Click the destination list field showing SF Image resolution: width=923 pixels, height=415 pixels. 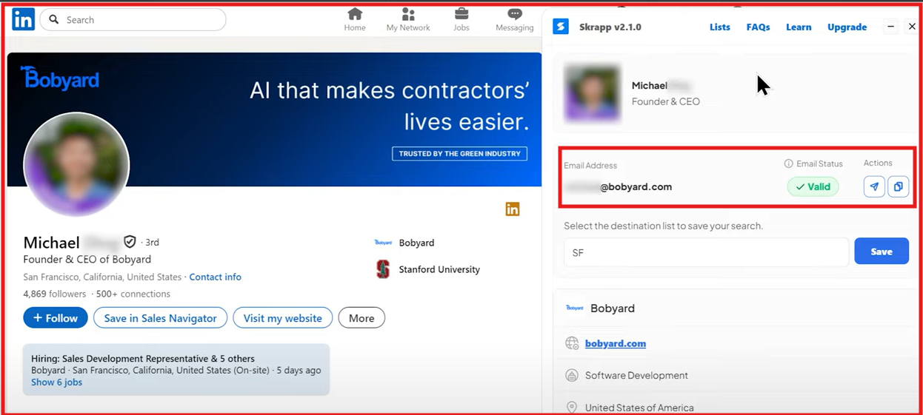point(706,252)
